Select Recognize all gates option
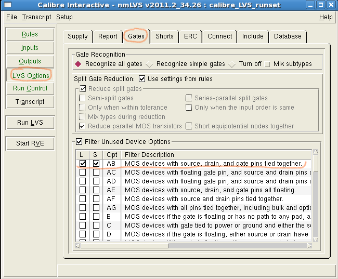Viewport: 338px width, 279px height. (x=109, y=64)
